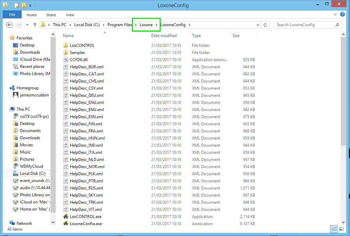Open the address bar history dropdown
The width and height of the screenshot is (350, 236).
coord(258,25)
